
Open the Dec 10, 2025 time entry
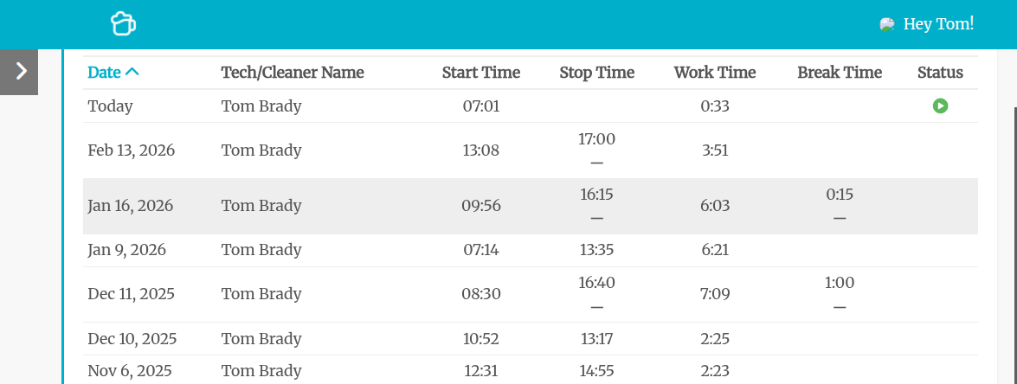(x=131, y=339)
